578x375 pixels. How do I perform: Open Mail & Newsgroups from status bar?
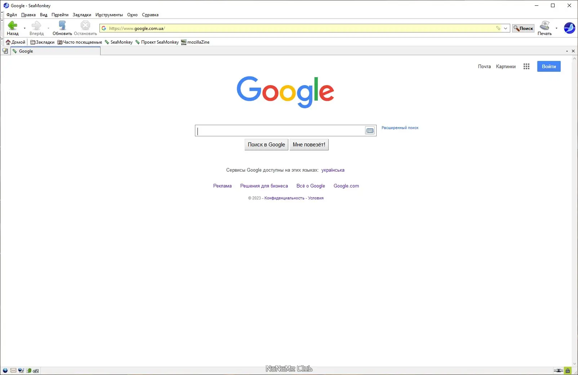pyautogui.click(x=13, y=370)
